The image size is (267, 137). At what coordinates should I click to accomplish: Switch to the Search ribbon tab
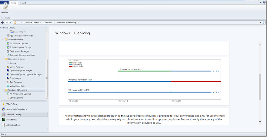point(23,3)
